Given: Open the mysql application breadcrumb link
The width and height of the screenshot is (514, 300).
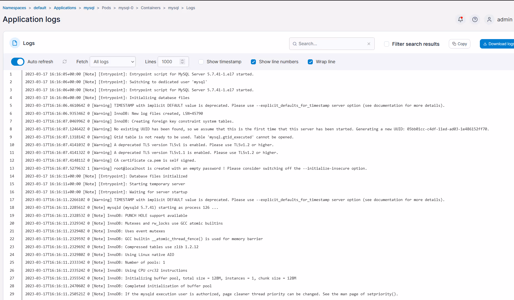Looking at the screenshot, I should click(x=89, y=8).
